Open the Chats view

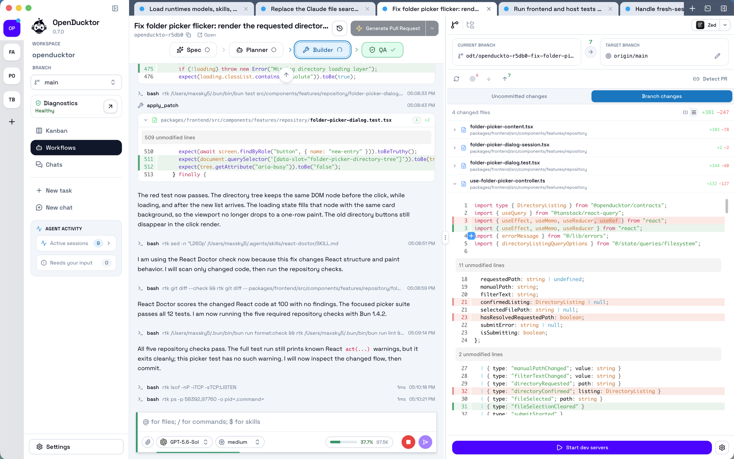[76, 165]
